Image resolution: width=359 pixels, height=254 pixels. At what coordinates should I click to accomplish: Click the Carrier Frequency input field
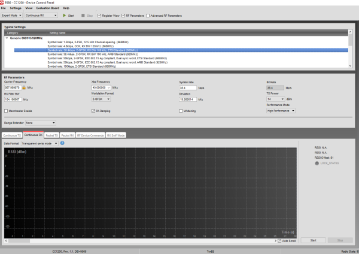tap(13, 87)
